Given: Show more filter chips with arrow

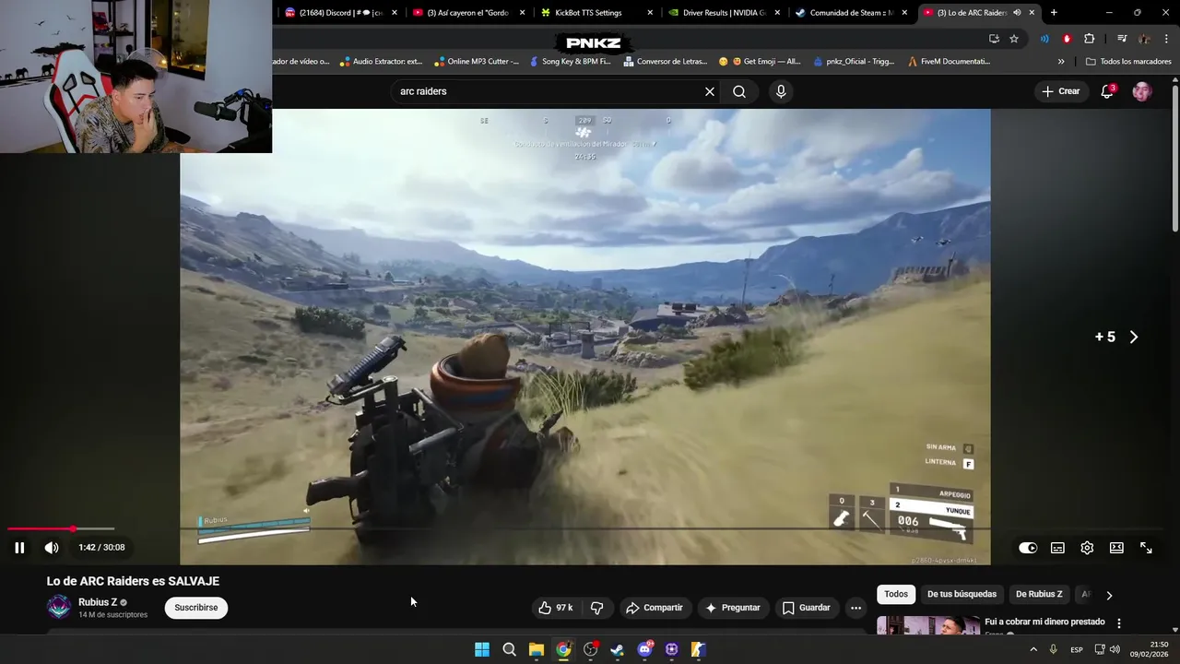Looking at the screenshot, I should click(1109, 595).
